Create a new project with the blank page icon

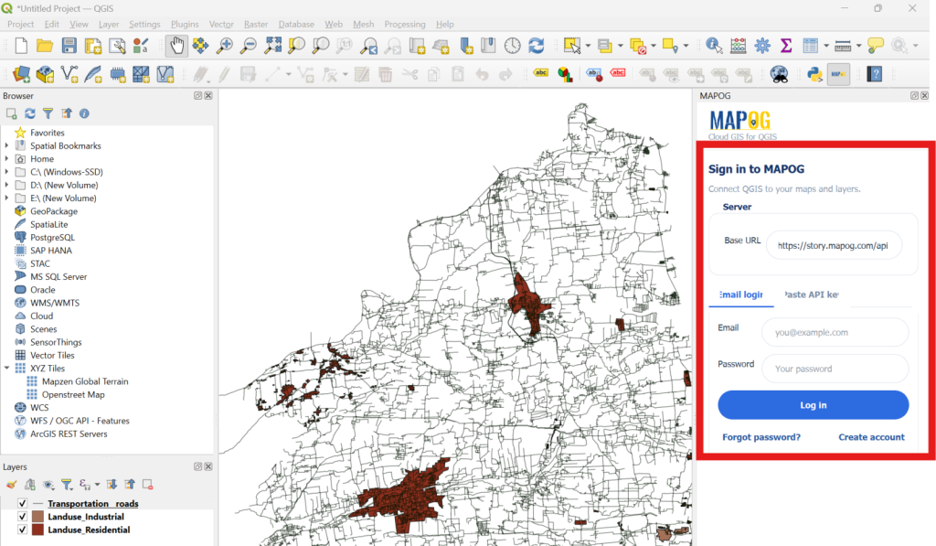click(21, 46)
